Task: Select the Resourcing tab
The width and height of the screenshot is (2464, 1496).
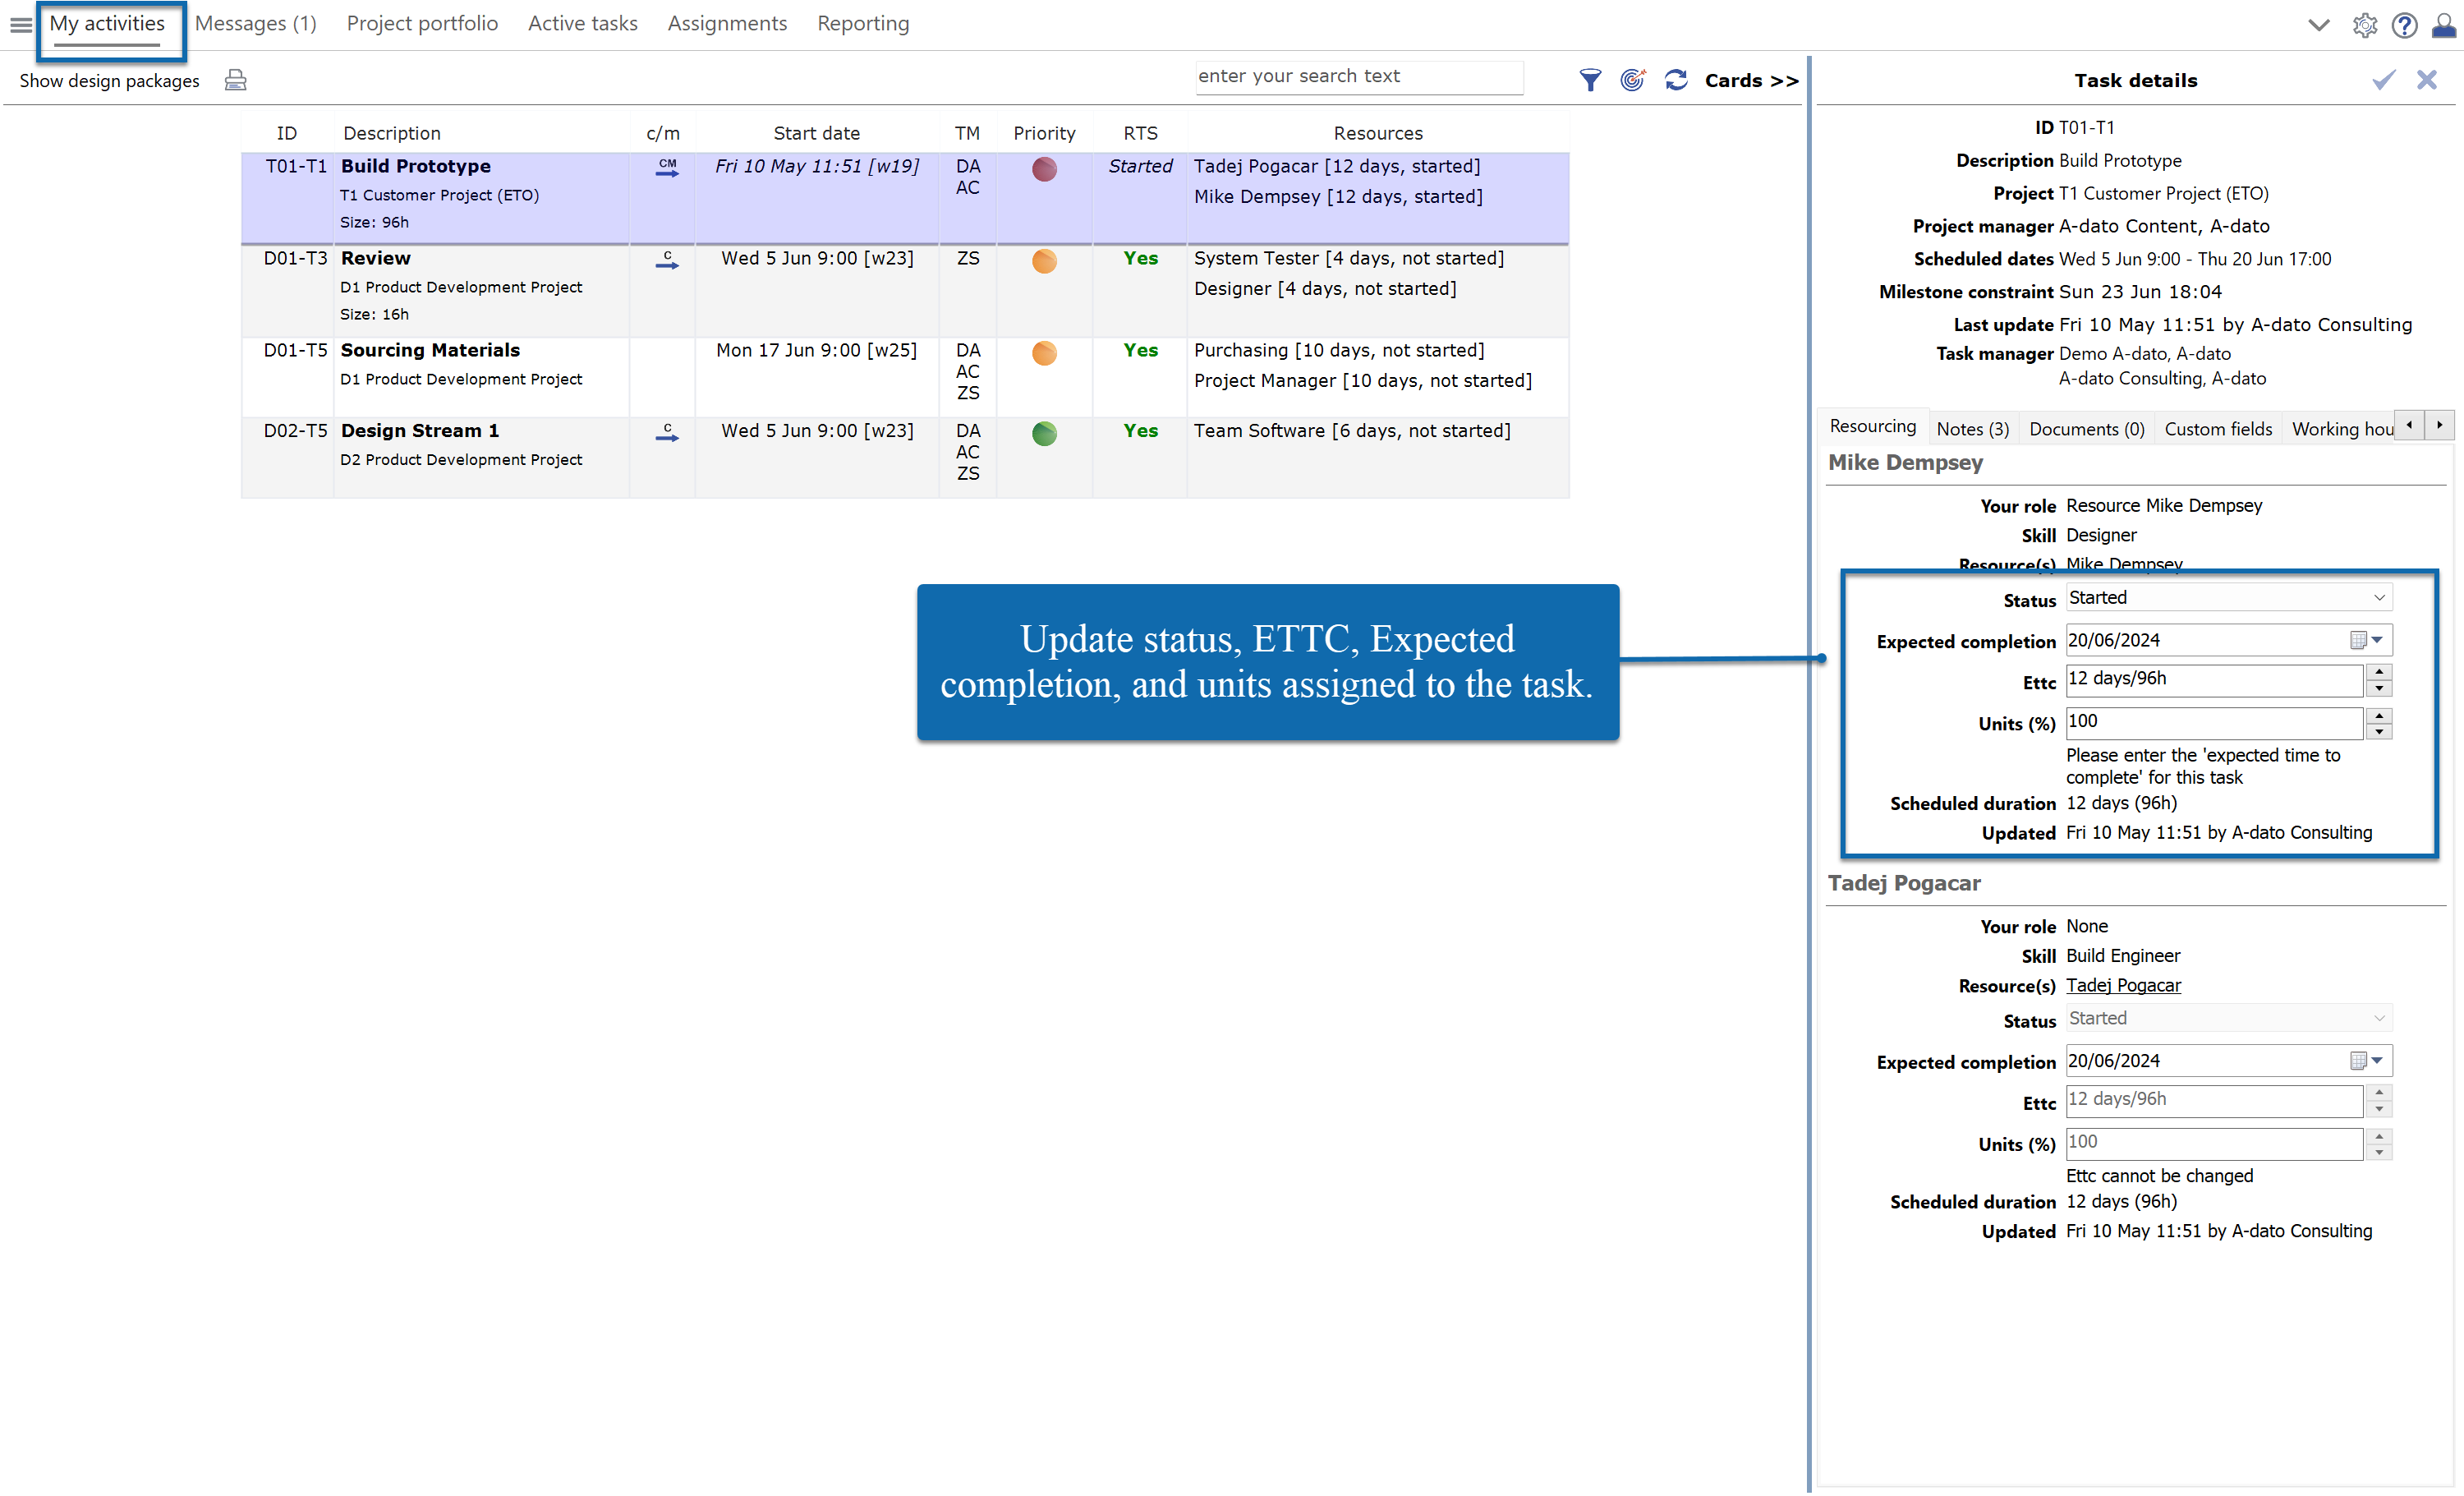Action: coord(1872,427)
